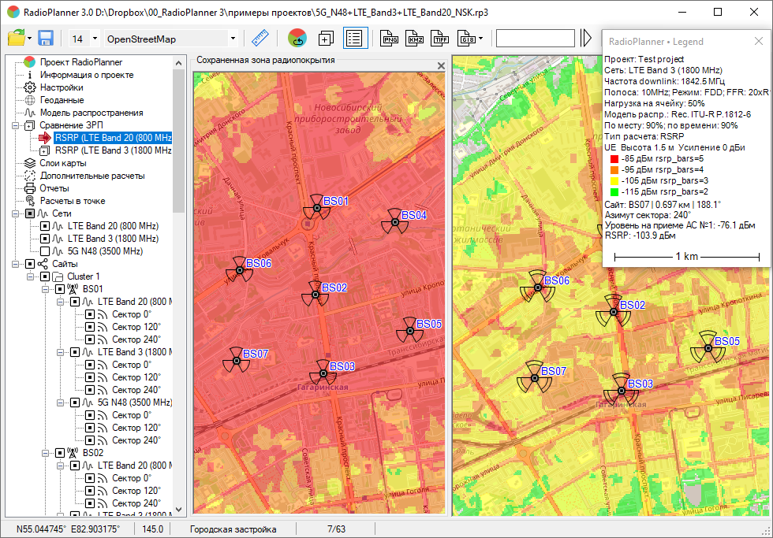Toggle the Сети networks checkbox

[x=30, y=213]
